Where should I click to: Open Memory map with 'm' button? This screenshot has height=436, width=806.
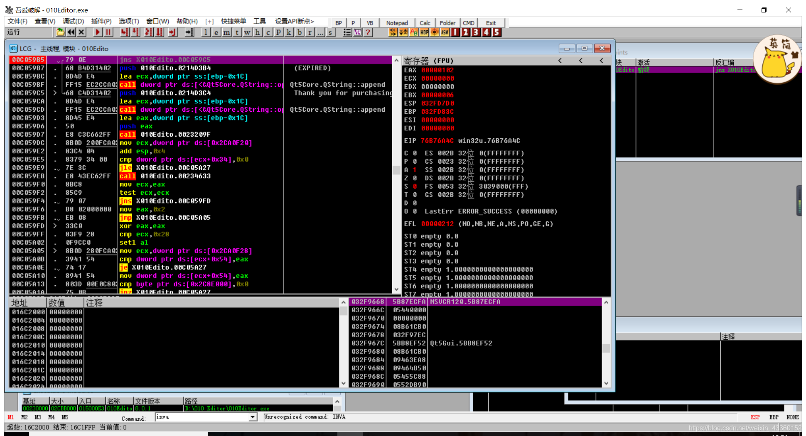point(227,32)
